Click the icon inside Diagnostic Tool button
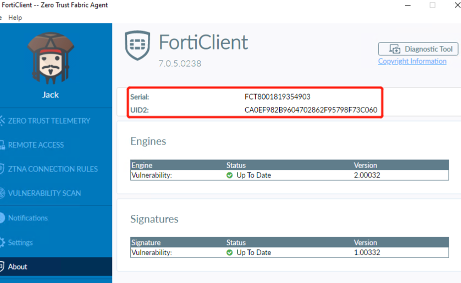 (395, 49)
